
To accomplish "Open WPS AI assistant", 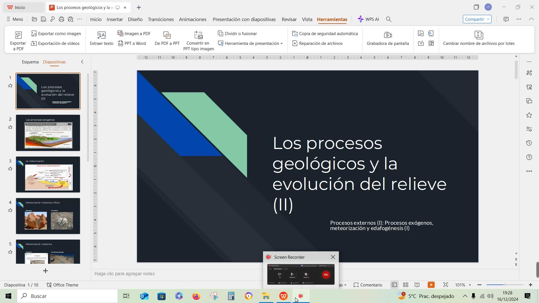I will point(368,19).
